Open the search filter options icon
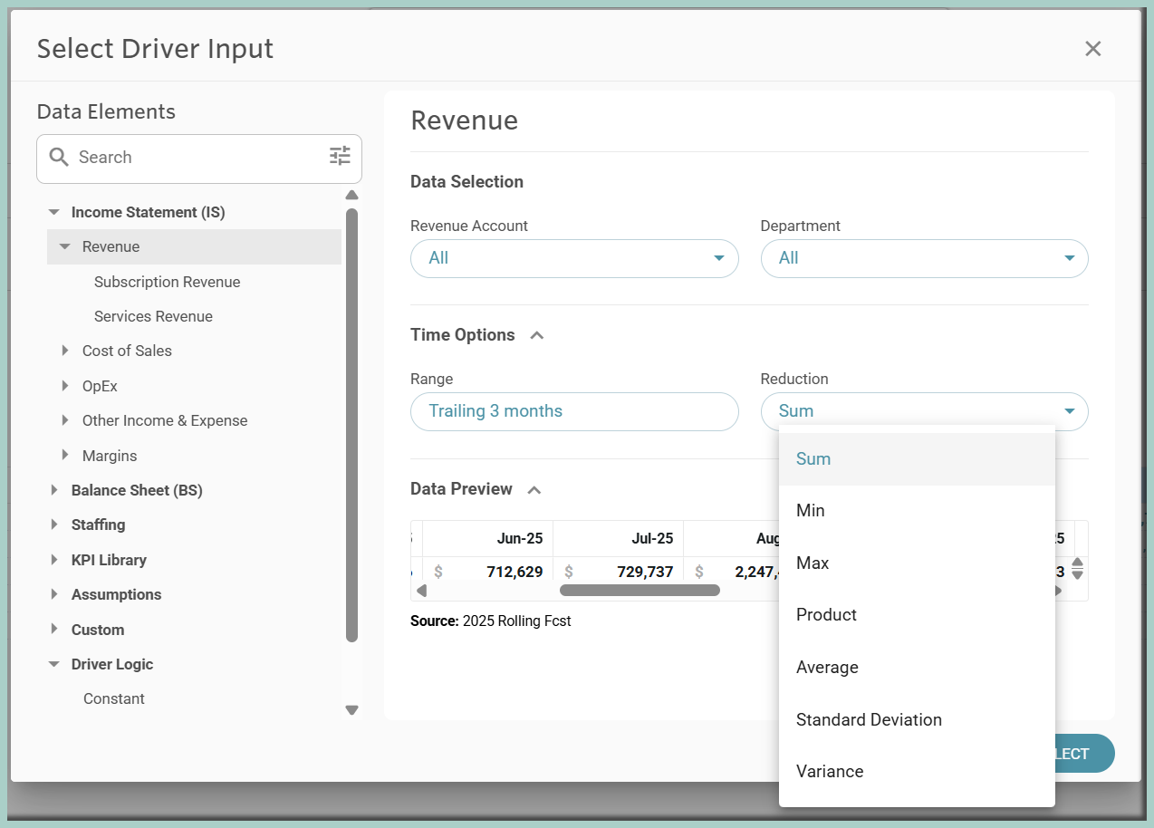 (340, 156)
